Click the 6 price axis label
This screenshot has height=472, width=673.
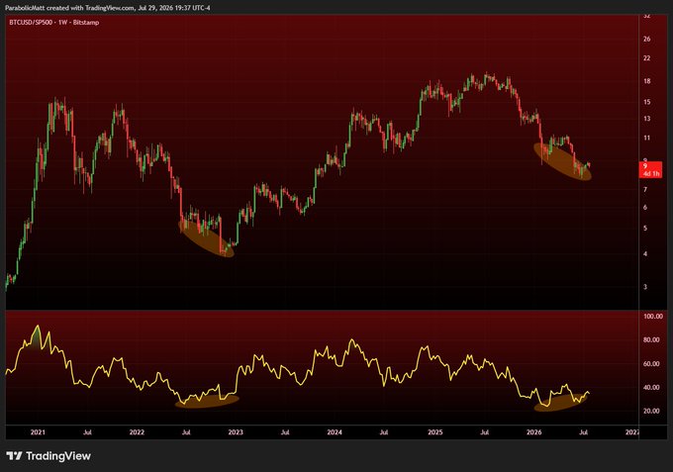point(645,208)
